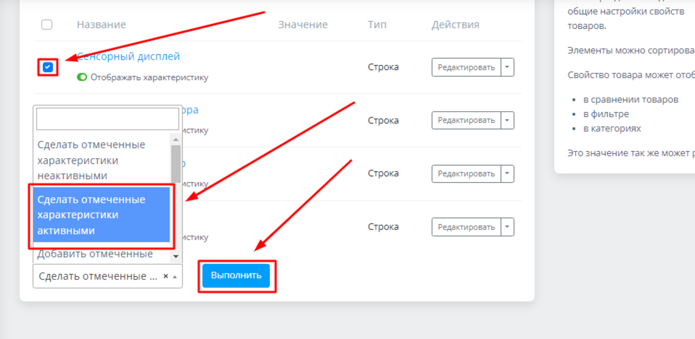Focus the search field in the dropdown
Image resolution: width=695 pixels, height=339 pixels.
pyautogui.click(x=108, y=119)
